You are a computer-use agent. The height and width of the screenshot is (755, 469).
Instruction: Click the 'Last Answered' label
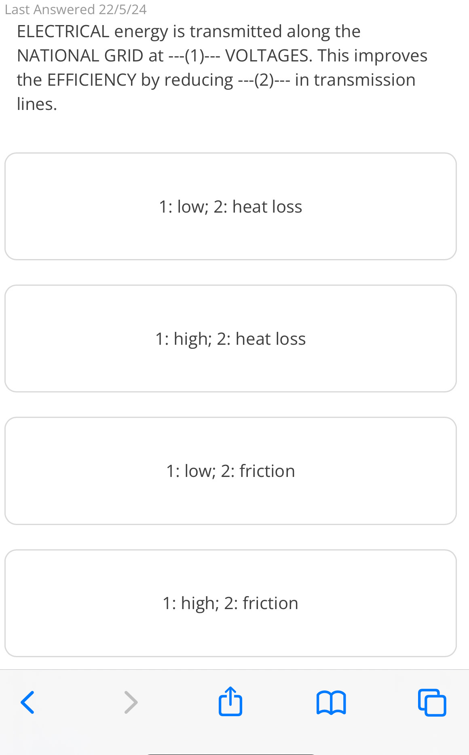(x=50, y=9)
